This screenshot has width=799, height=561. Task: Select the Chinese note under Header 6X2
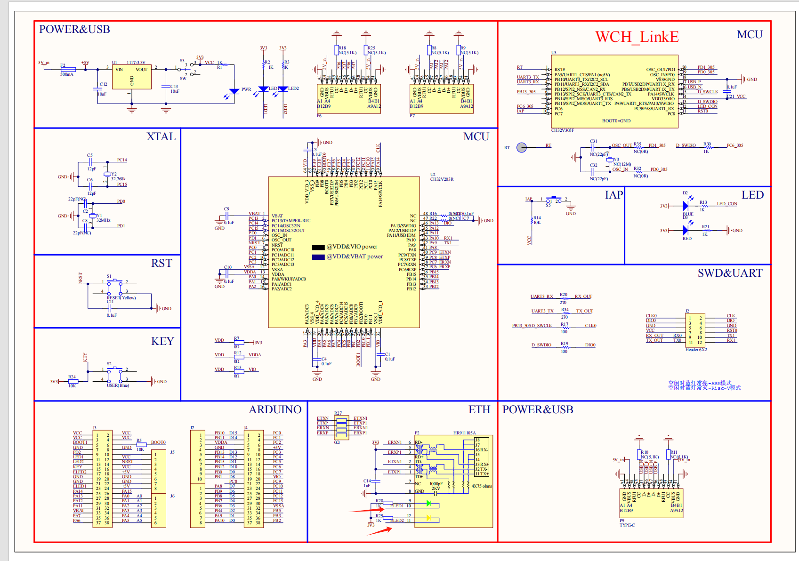point(704,385)
